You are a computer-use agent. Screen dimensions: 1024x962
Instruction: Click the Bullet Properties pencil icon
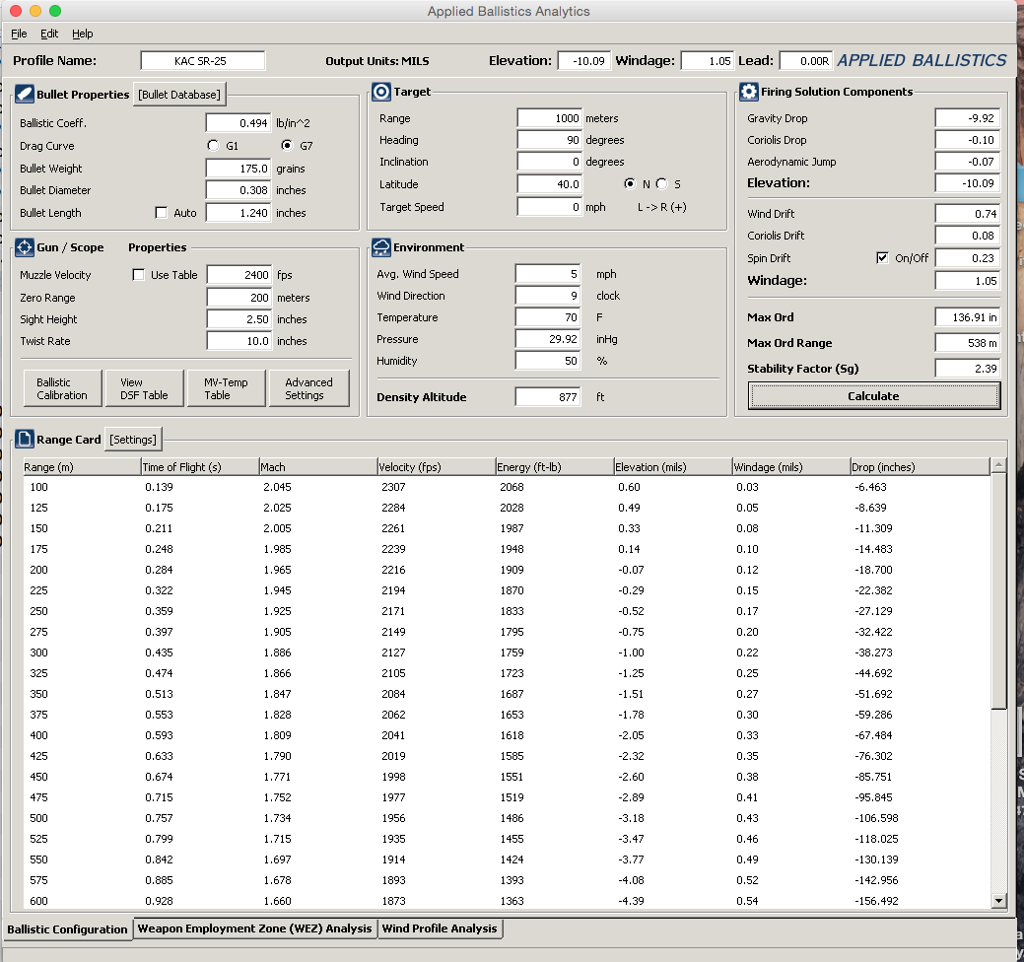pyautogui.click(x=25, y=94)
